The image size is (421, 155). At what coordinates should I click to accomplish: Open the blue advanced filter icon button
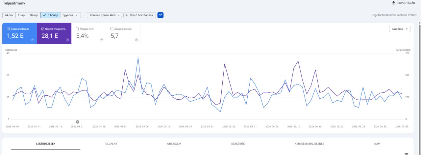(161, 15)
